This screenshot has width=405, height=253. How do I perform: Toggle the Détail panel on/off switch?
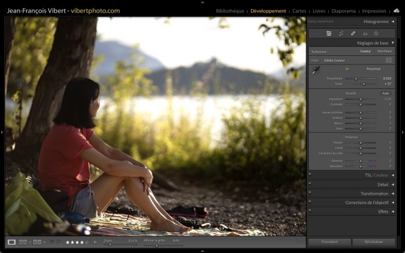pyautogui.click(x=310, y=184)
